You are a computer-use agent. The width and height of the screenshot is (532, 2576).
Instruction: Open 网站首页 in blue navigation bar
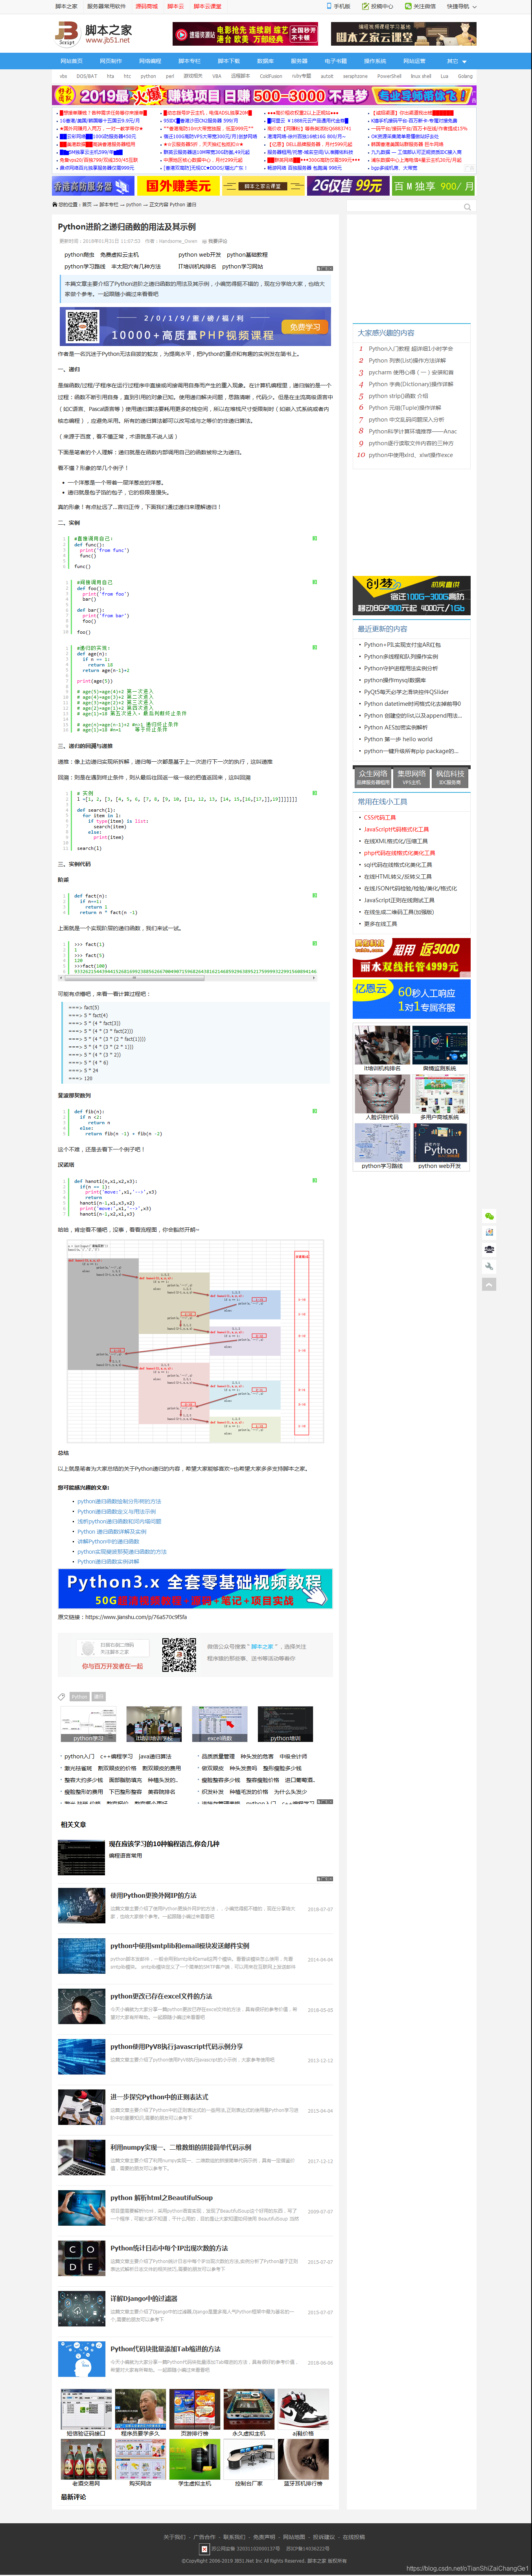pos(72,61)
